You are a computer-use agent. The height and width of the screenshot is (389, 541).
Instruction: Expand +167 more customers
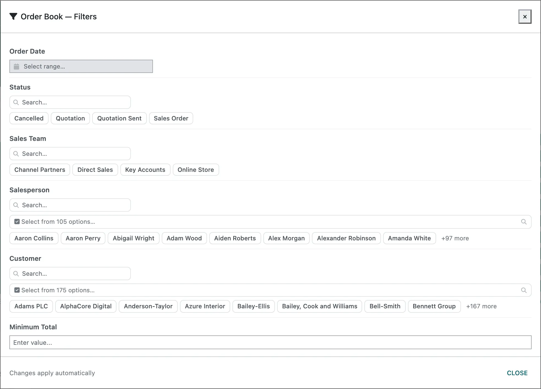(481, 306)
